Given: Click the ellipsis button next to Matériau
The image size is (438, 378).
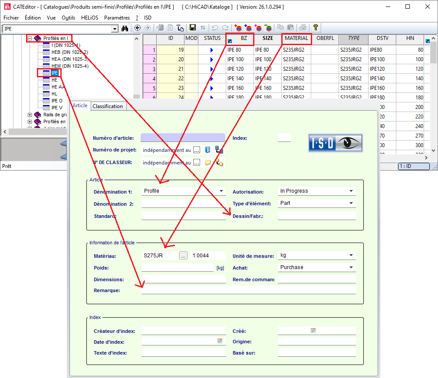Looking at the screenshot, I should pyautogui.click(x=184, y=256).
